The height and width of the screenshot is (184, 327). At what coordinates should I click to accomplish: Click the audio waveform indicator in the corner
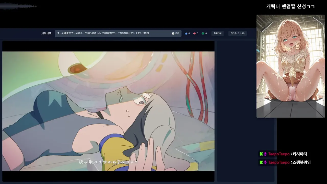(x=18, y=6)
